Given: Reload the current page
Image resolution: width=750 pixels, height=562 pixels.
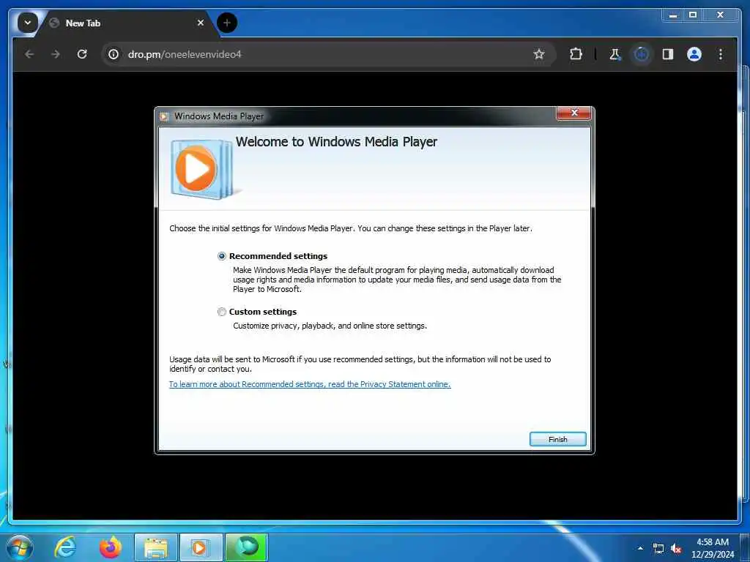Looking at the screenshot, I should 82,54.
